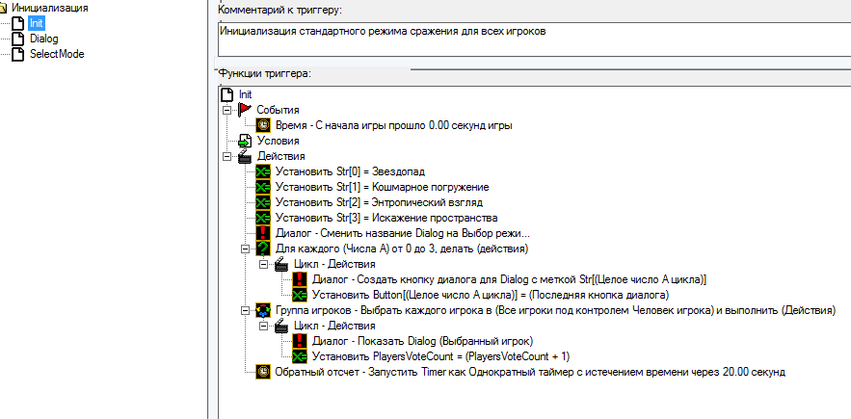Collapse the События section
The width and height of the screenshot is (851, 419).
pos(226,110)
